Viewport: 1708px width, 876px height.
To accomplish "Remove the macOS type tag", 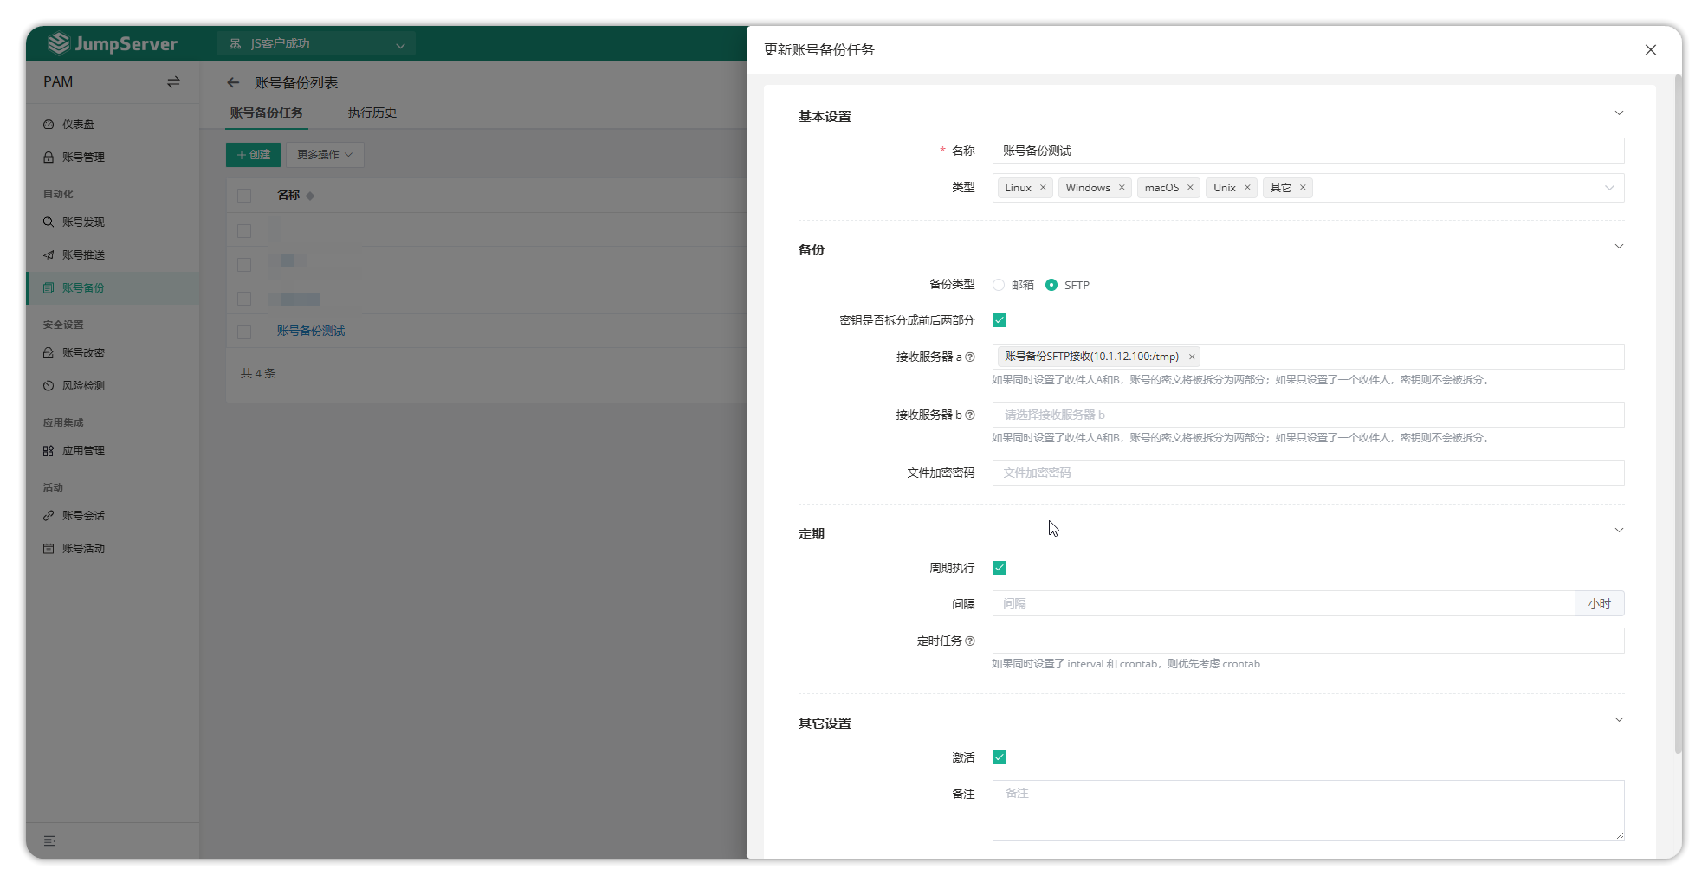I will click(x=1190, y=188).
